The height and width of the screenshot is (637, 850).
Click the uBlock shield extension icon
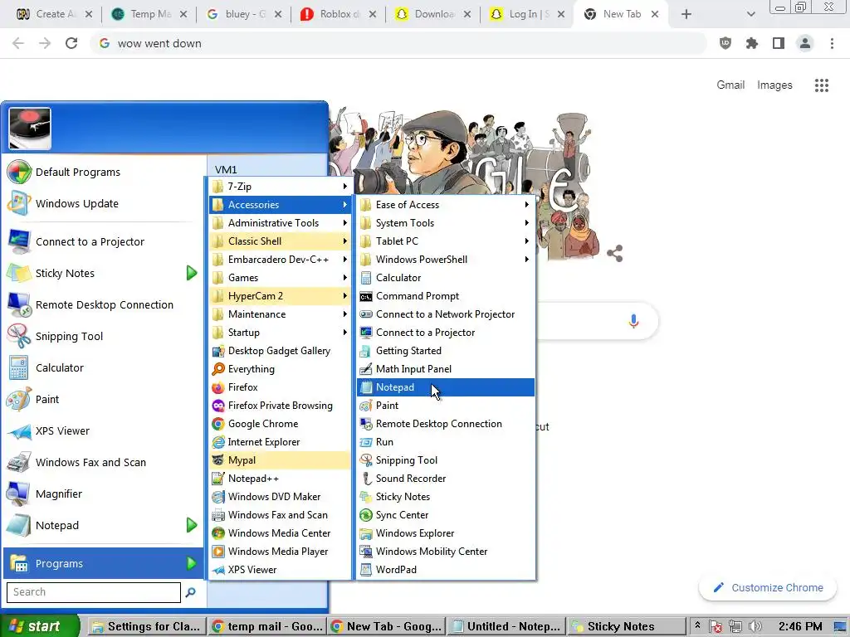725,43
